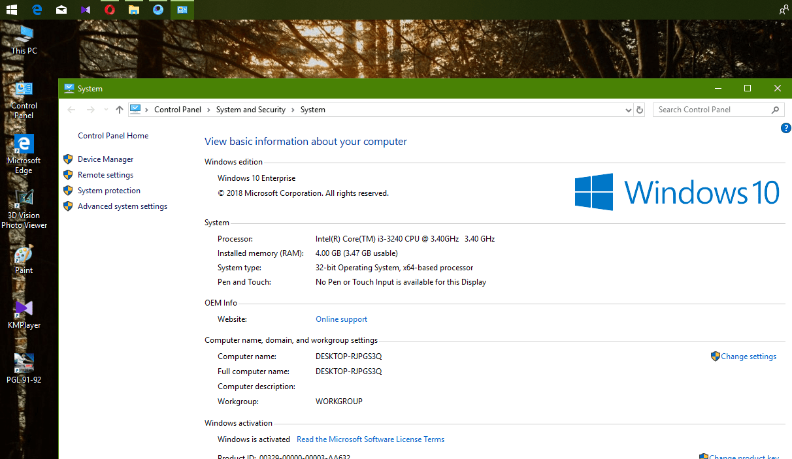Screen dimensions: 792x459
Task: Select the System breadcrumb
Action: click(x=313, y=110)
